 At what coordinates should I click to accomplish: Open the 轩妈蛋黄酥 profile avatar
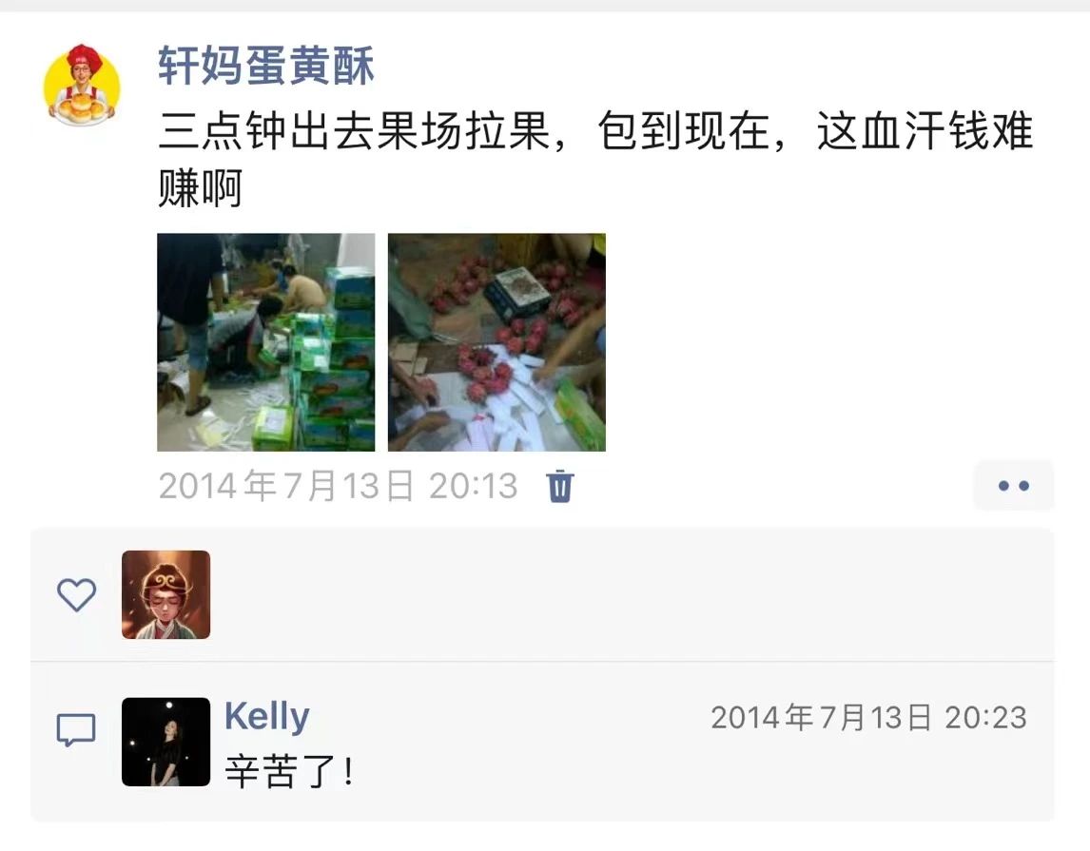coord(82,85)
